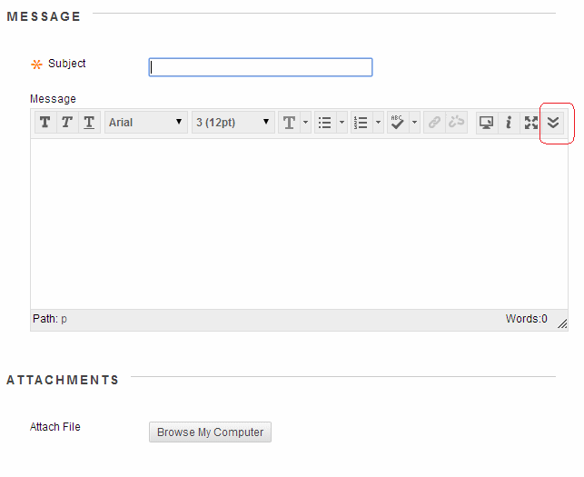Toggle underline text formatting
The height and width of the screenshot is (477, 584).
tap(89, 123)
